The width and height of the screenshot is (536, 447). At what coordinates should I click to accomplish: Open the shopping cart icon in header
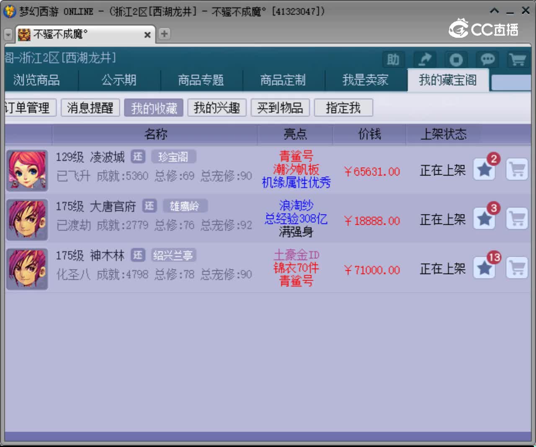[x=518, y=59]
